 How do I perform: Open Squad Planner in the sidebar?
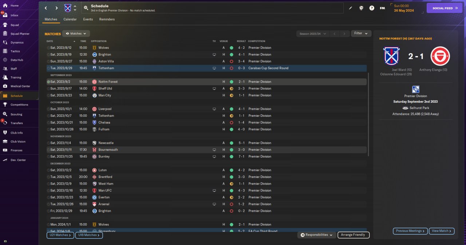[20, 34]
